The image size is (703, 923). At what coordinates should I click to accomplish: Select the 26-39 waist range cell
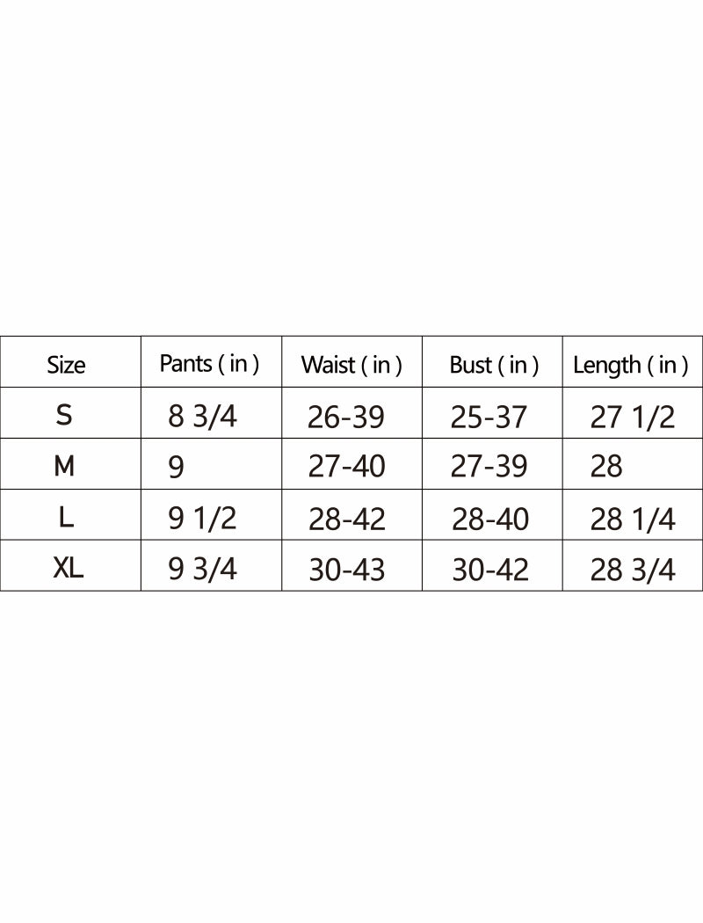(x=346, y=417)
